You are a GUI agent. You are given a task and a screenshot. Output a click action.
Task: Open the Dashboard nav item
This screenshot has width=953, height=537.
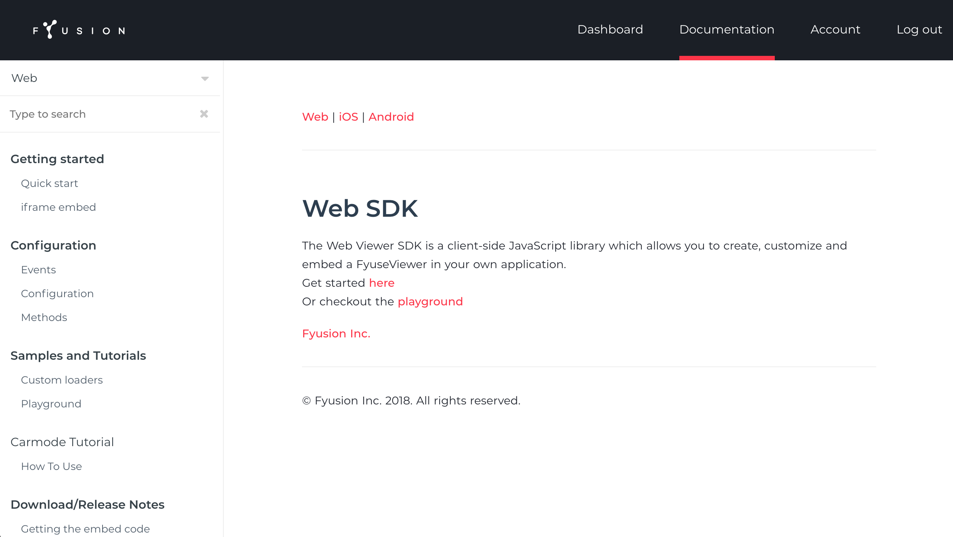(610, 29)
